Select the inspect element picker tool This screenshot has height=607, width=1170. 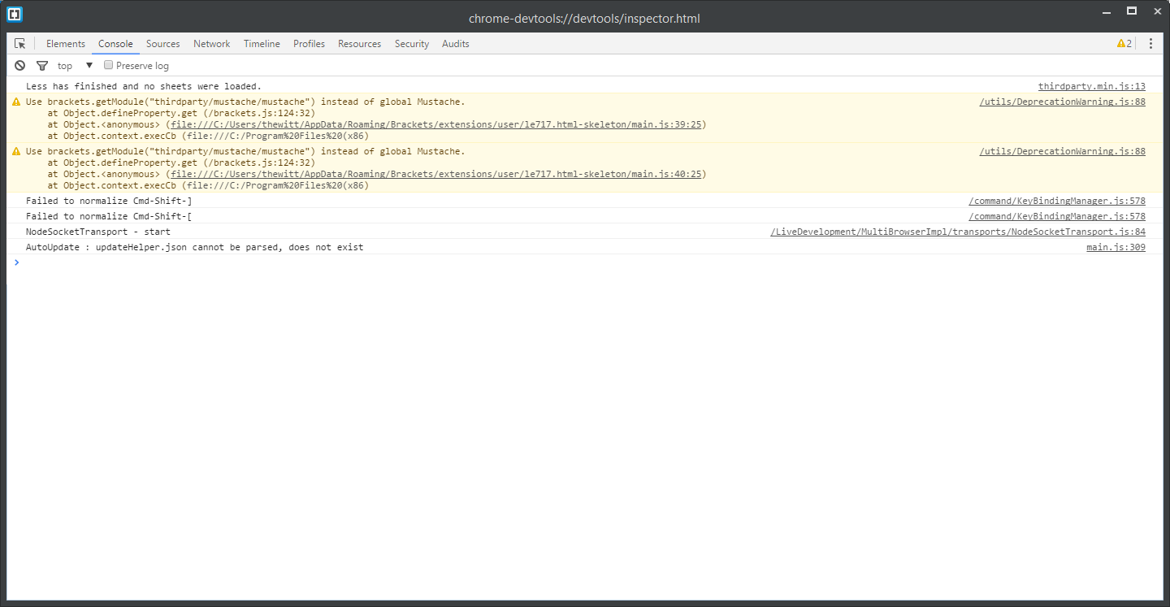(19, 43)
